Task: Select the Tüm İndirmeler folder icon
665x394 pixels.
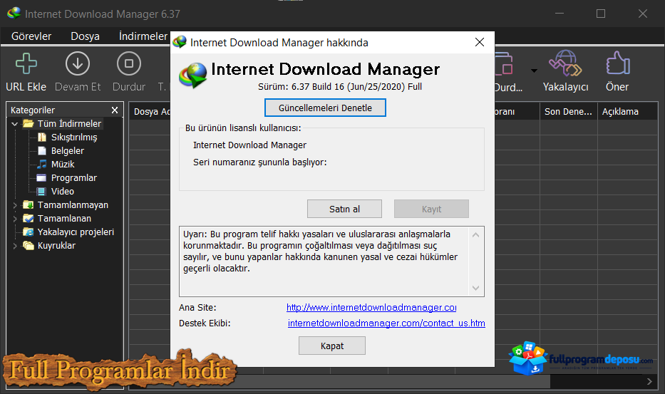Action: [29, 123]
